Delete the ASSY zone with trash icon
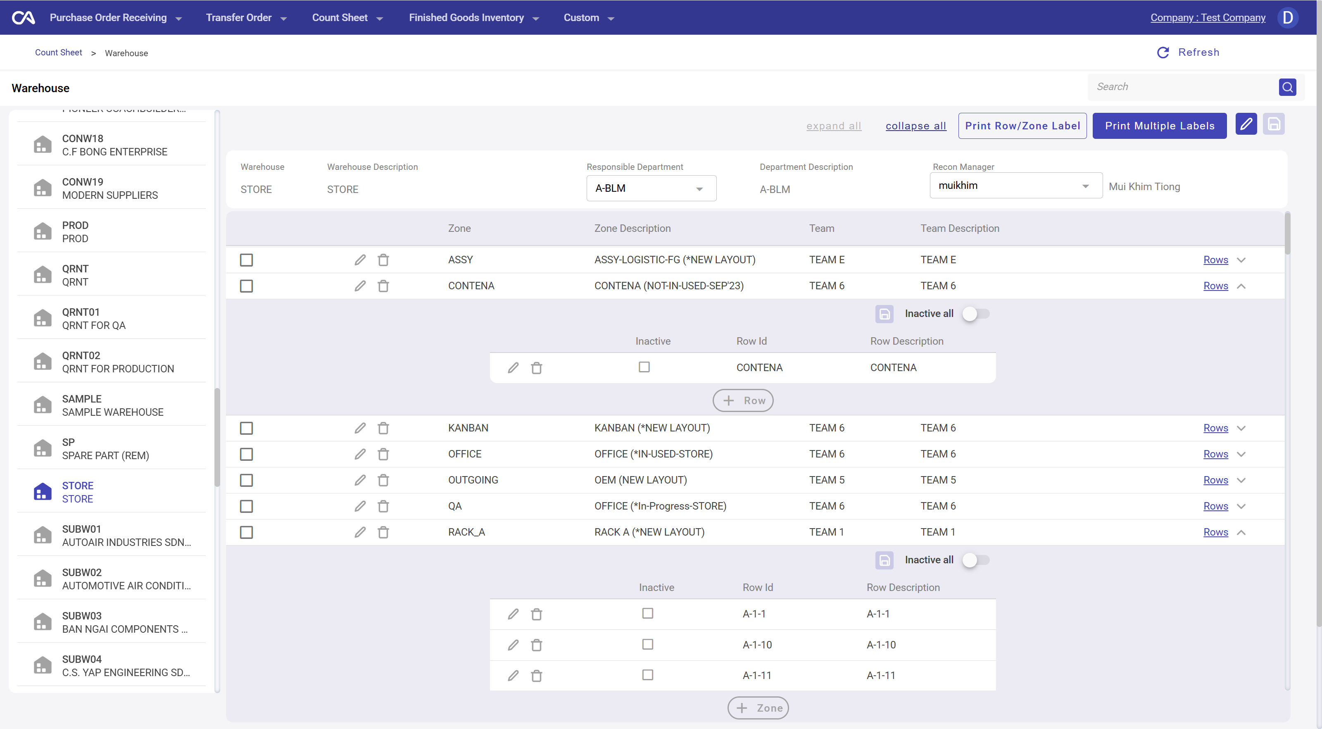The image size is (1322, 729). pyautogui.click(x=383, y=260)
